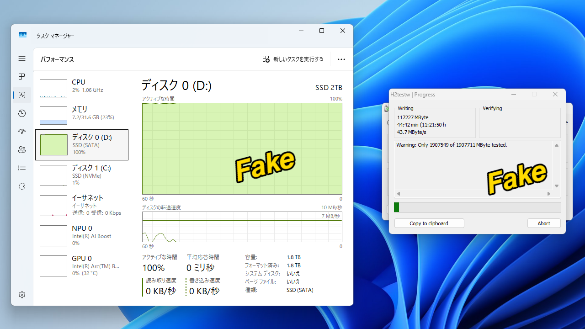Select the Performance page icon in sidebar
Screen dimensions: 585x329
click(x=22, y=95)
